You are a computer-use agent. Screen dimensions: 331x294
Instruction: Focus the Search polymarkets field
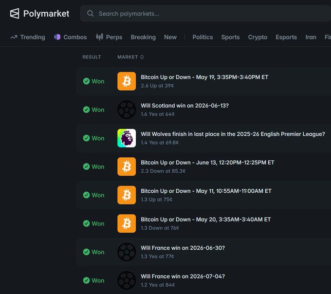pyautogui.click(x=205, y=14)
